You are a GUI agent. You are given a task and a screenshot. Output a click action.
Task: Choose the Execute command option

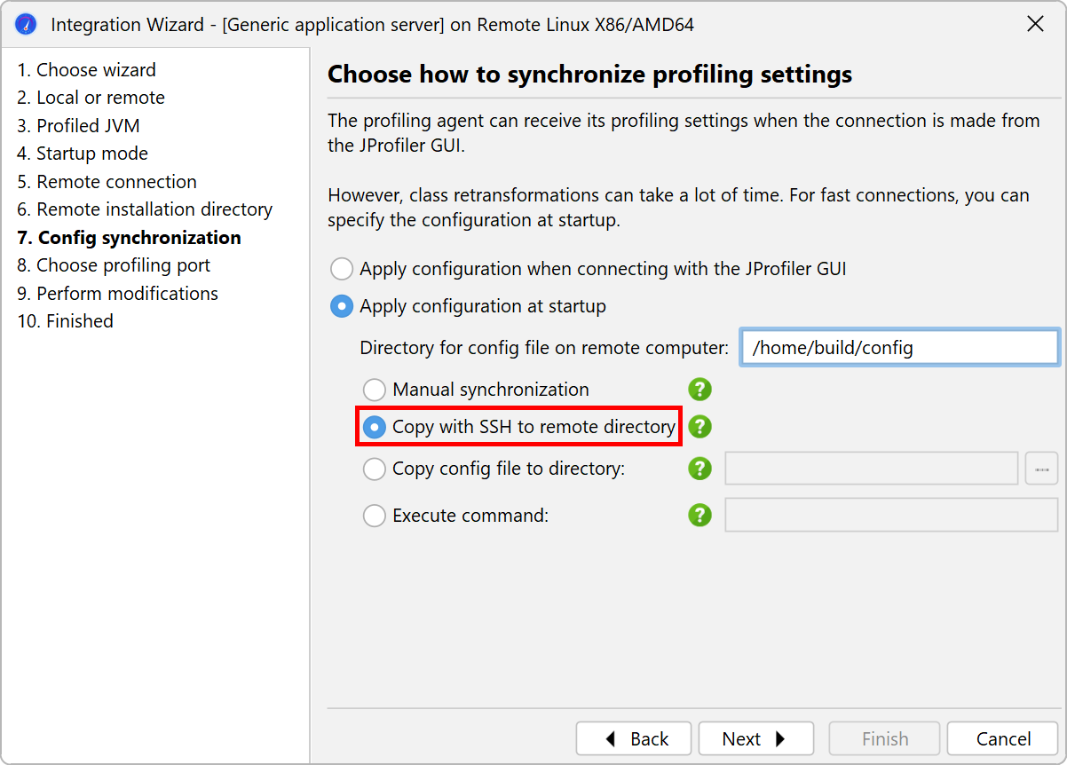pyautogui.click(x=375, y=515)
